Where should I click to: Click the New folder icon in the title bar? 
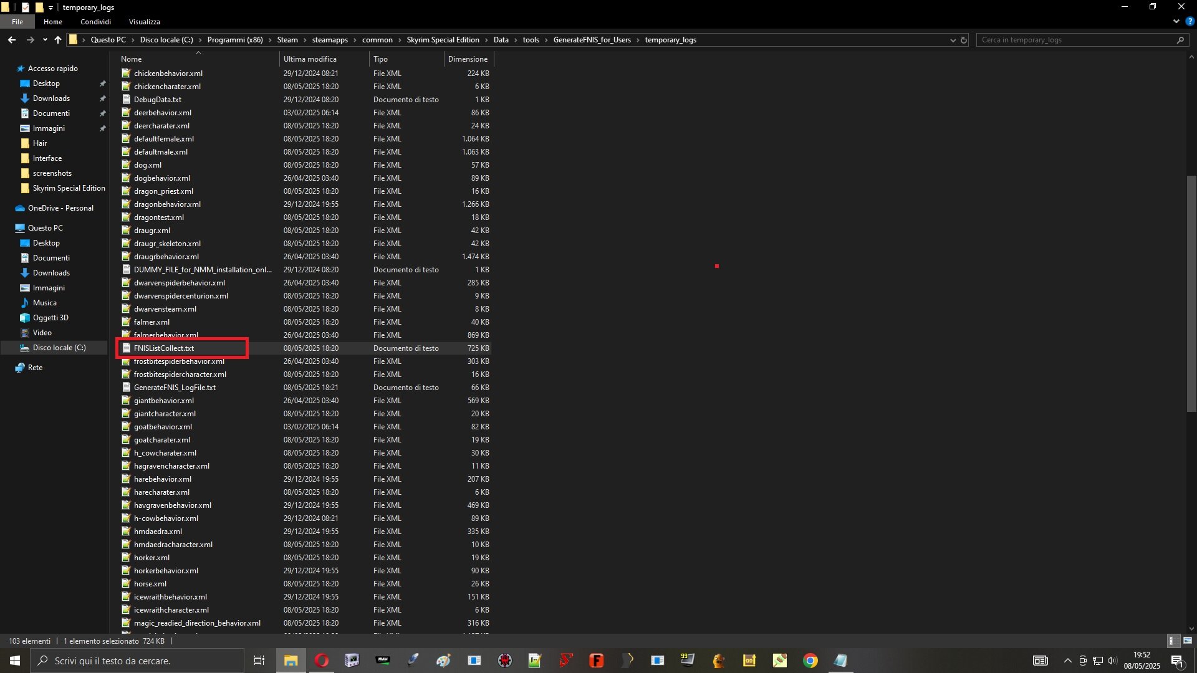click(x=39, y=7)
